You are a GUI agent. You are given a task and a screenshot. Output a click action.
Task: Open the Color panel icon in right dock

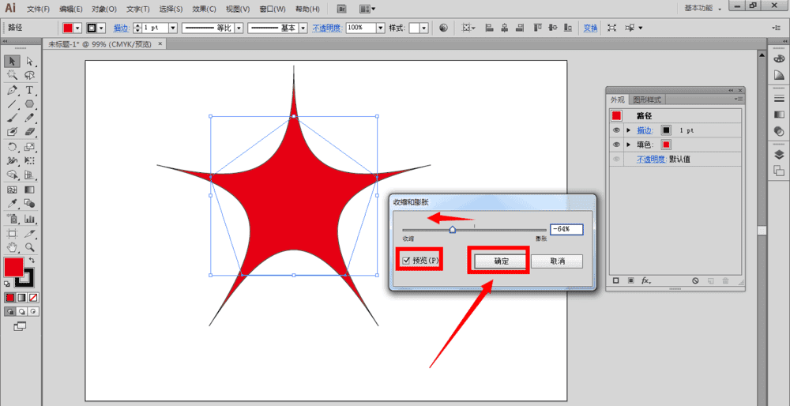(x=778, y=59)
